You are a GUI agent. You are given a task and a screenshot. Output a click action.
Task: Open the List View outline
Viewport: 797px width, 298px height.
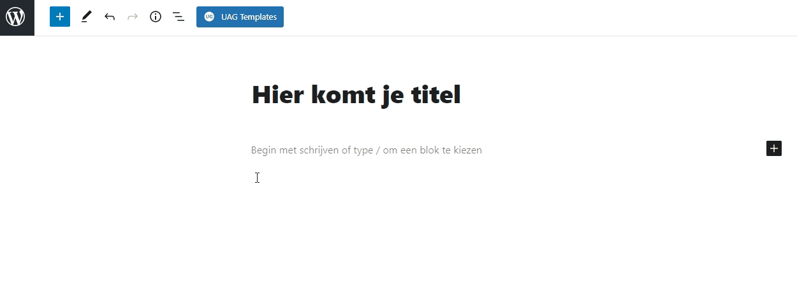pos(179,17)
